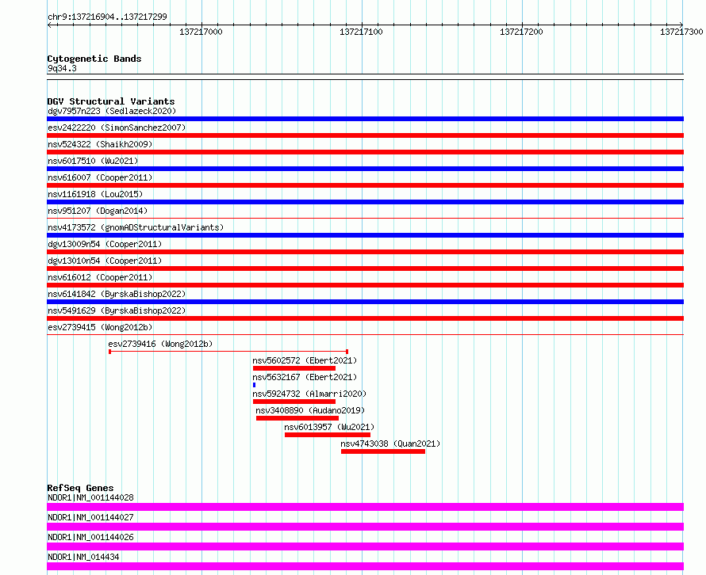Click the 137217100 ruler tick label
The height and width of the screenshot is (575, 706).
(x=361, y=32)
